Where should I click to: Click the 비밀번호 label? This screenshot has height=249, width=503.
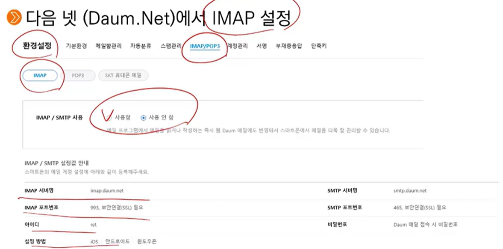(337, 225)
